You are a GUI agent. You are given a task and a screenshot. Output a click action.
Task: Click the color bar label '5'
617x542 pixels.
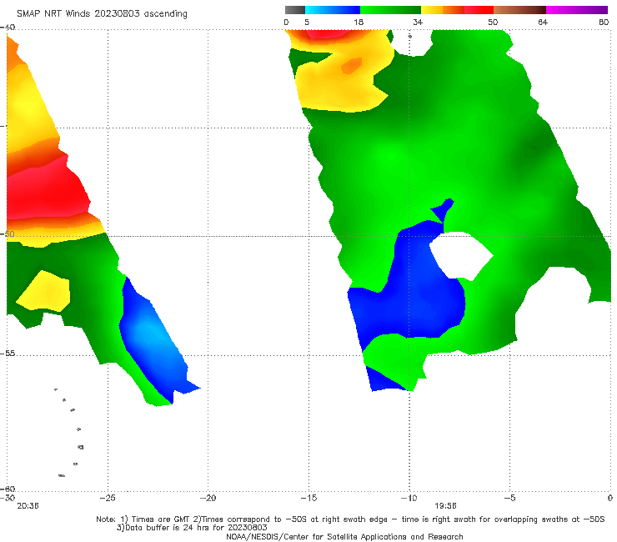point(307,23)
